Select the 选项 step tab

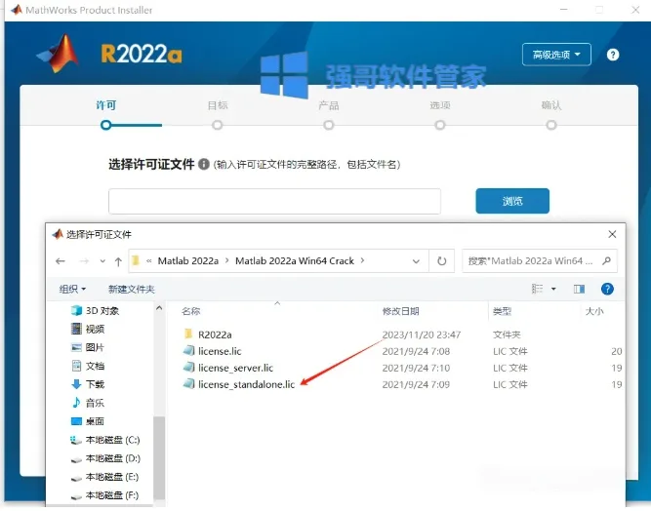point(439,105)
